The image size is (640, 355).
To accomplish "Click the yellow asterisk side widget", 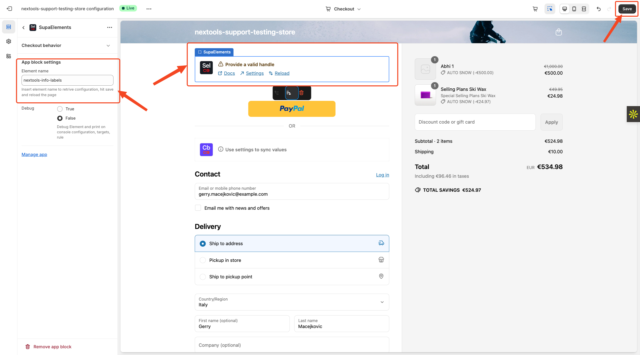I will click(x=633, y=114).
